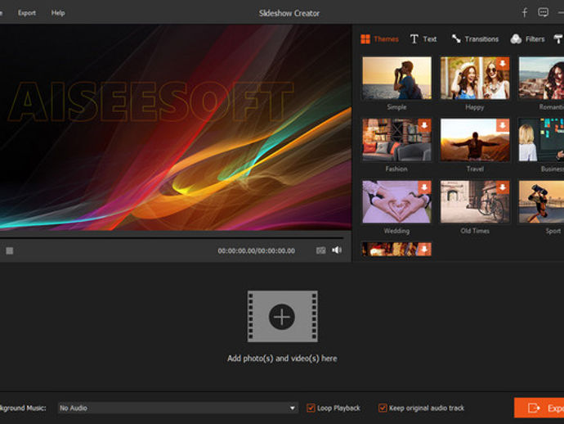Image resolution: width=564 pixels, height=424 pixels.
Task: Switch to the Text tab
Action: [423, 39]
